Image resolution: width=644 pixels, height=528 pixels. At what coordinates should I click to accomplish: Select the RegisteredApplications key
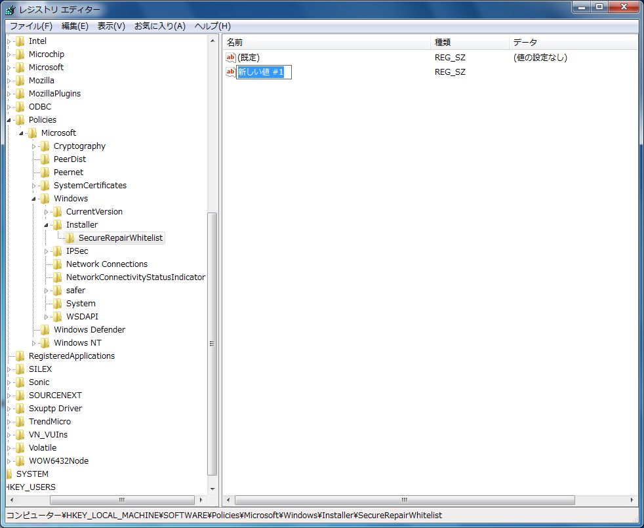(x=71, y=356)
